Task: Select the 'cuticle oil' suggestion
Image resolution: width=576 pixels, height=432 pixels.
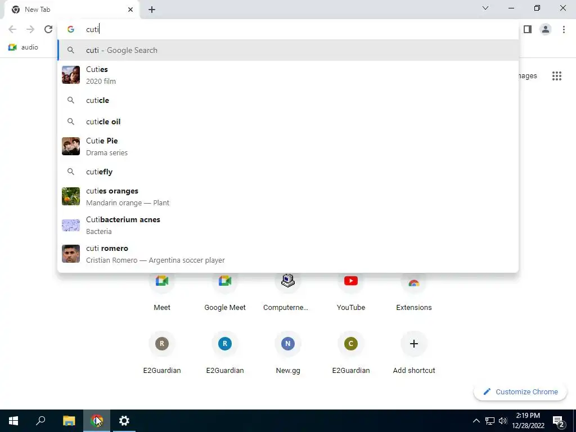Action: [x=288, y=121]
